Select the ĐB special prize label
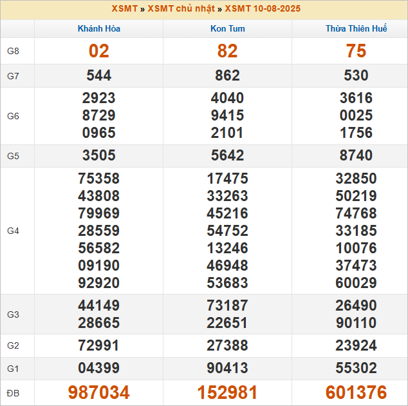Image resolution: width=408 pixels, height=406 pixels. [x=14, y=392]
